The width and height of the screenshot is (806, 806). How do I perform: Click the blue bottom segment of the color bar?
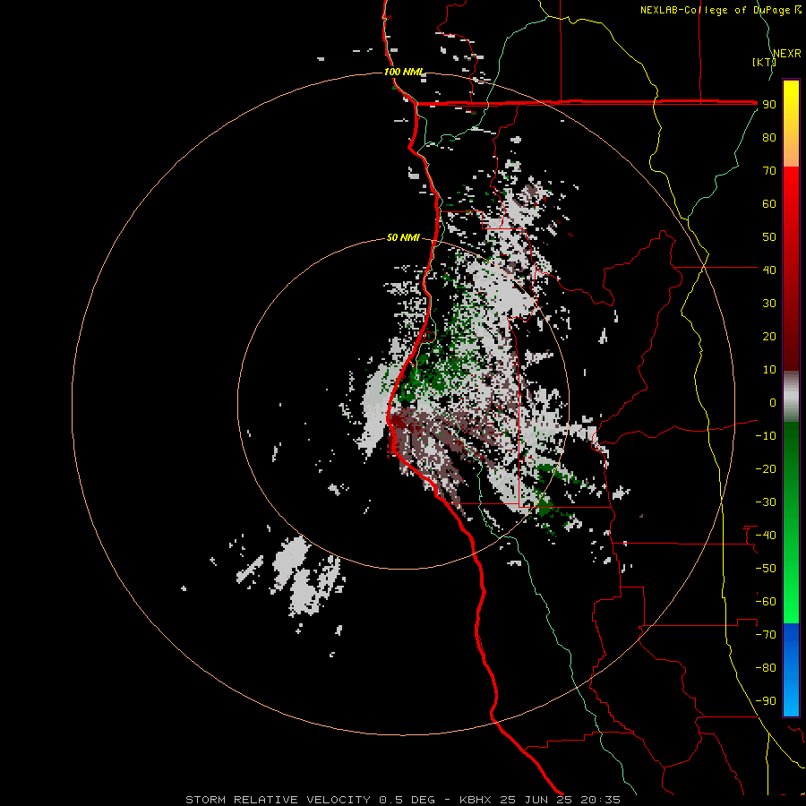coord(791,670)
